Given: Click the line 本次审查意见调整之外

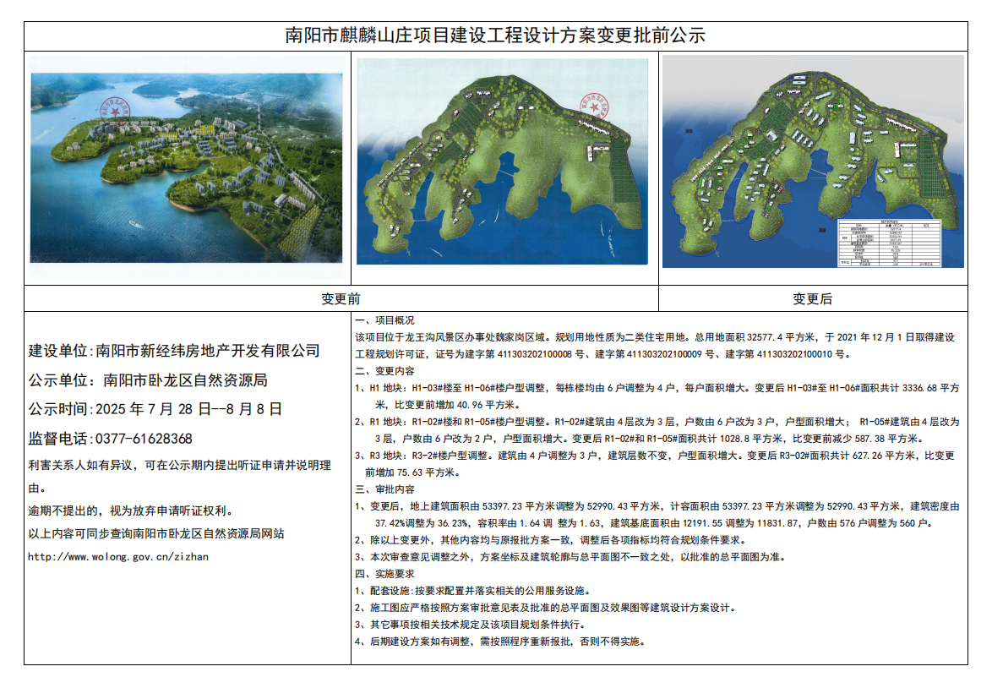Looking at the screenshot, I should point(571,557).
